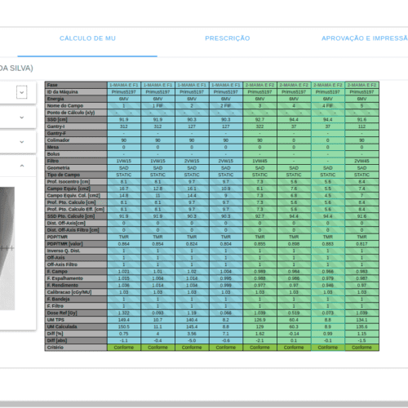Click the radiograph image thumbnail in the sidebar
This screenshot has width=408, height=408.
coord(7,248)
